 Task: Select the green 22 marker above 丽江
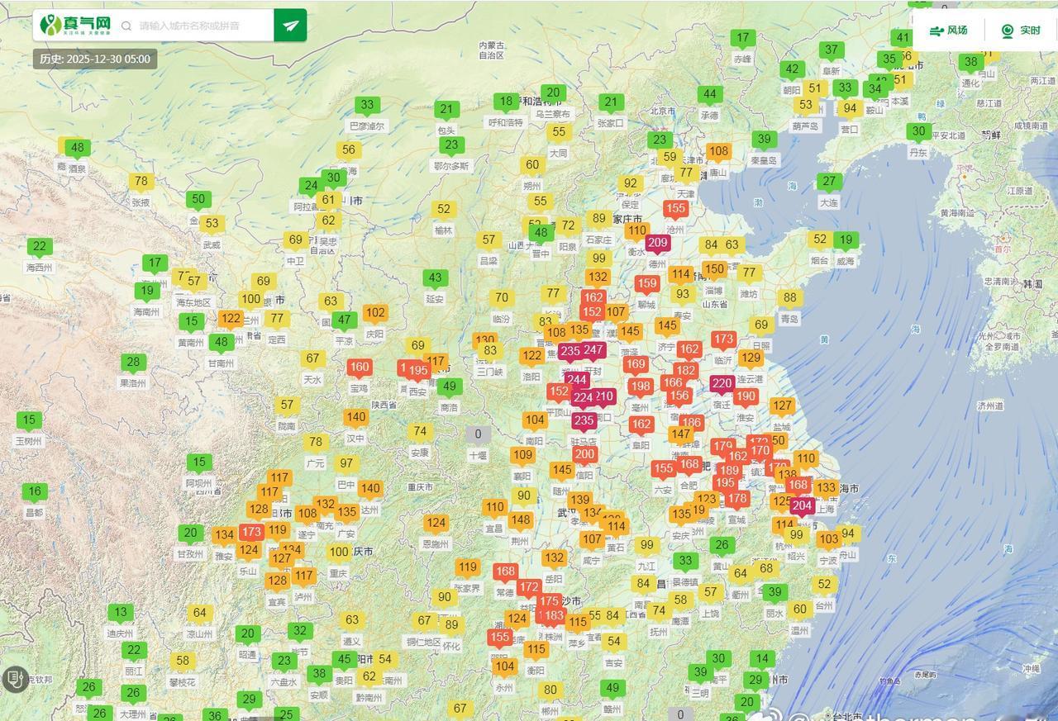[x=134, y=651]
